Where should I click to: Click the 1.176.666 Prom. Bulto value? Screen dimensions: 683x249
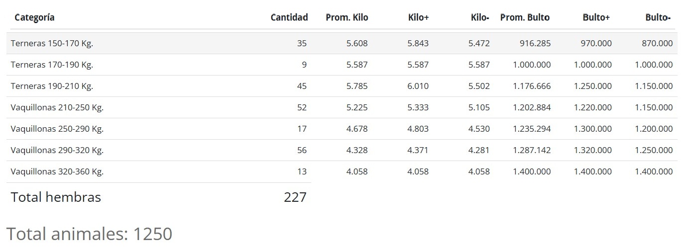(532, 86)
